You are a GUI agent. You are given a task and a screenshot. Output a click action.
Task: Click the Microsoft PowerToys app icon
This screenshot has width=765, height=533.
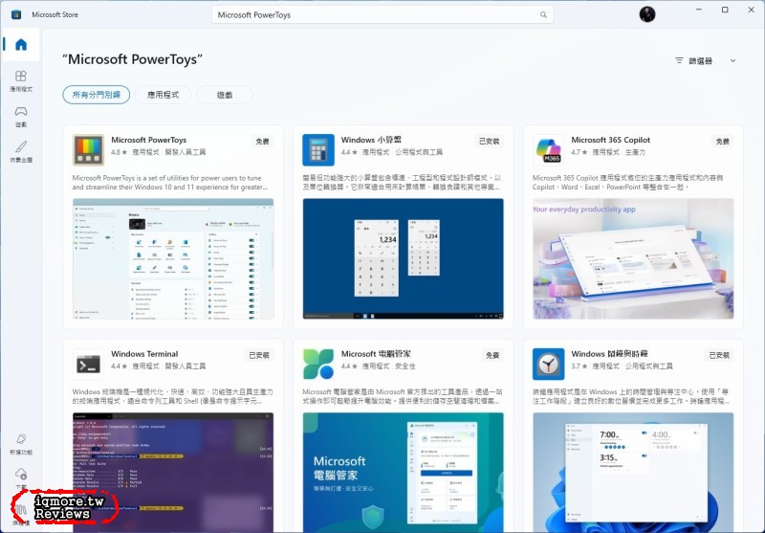(88, 150)
